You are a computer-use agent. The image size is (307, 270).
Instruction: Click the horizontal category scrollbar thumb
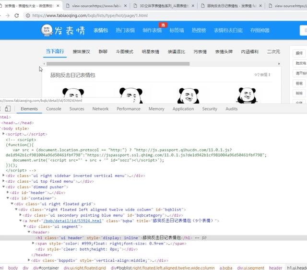pyautogui.click(x=118, y=64)
